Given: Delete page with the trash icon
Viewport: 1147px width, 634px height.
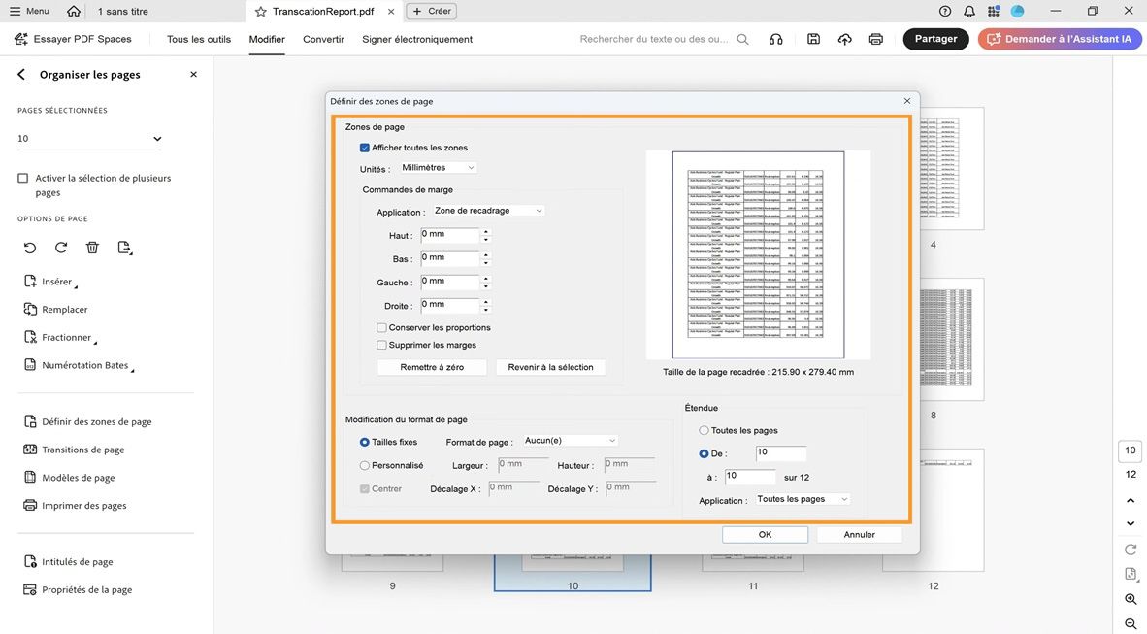Looking at the screenshot, I should point(92,248).
